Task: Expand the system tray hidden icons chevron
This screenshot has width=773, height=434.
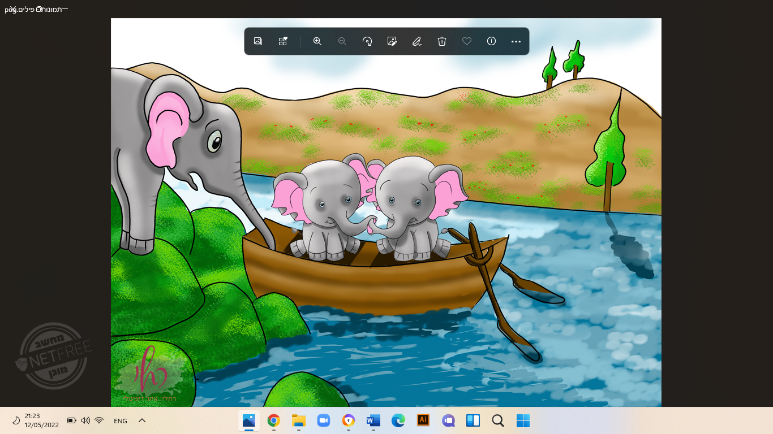Action: (x=142, y=420)
